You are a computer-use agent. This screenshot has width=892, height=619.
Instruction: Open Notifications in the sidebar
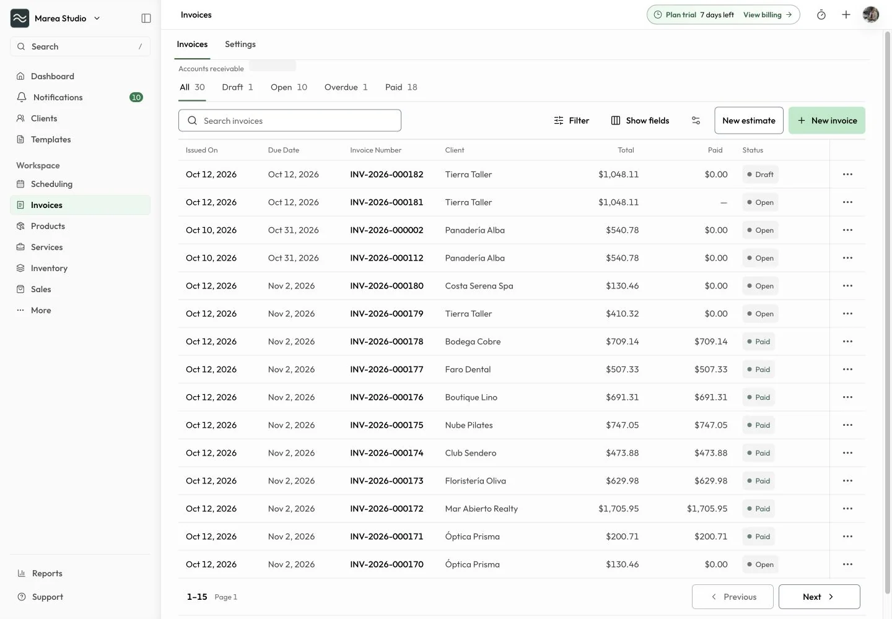coord(80,97)
